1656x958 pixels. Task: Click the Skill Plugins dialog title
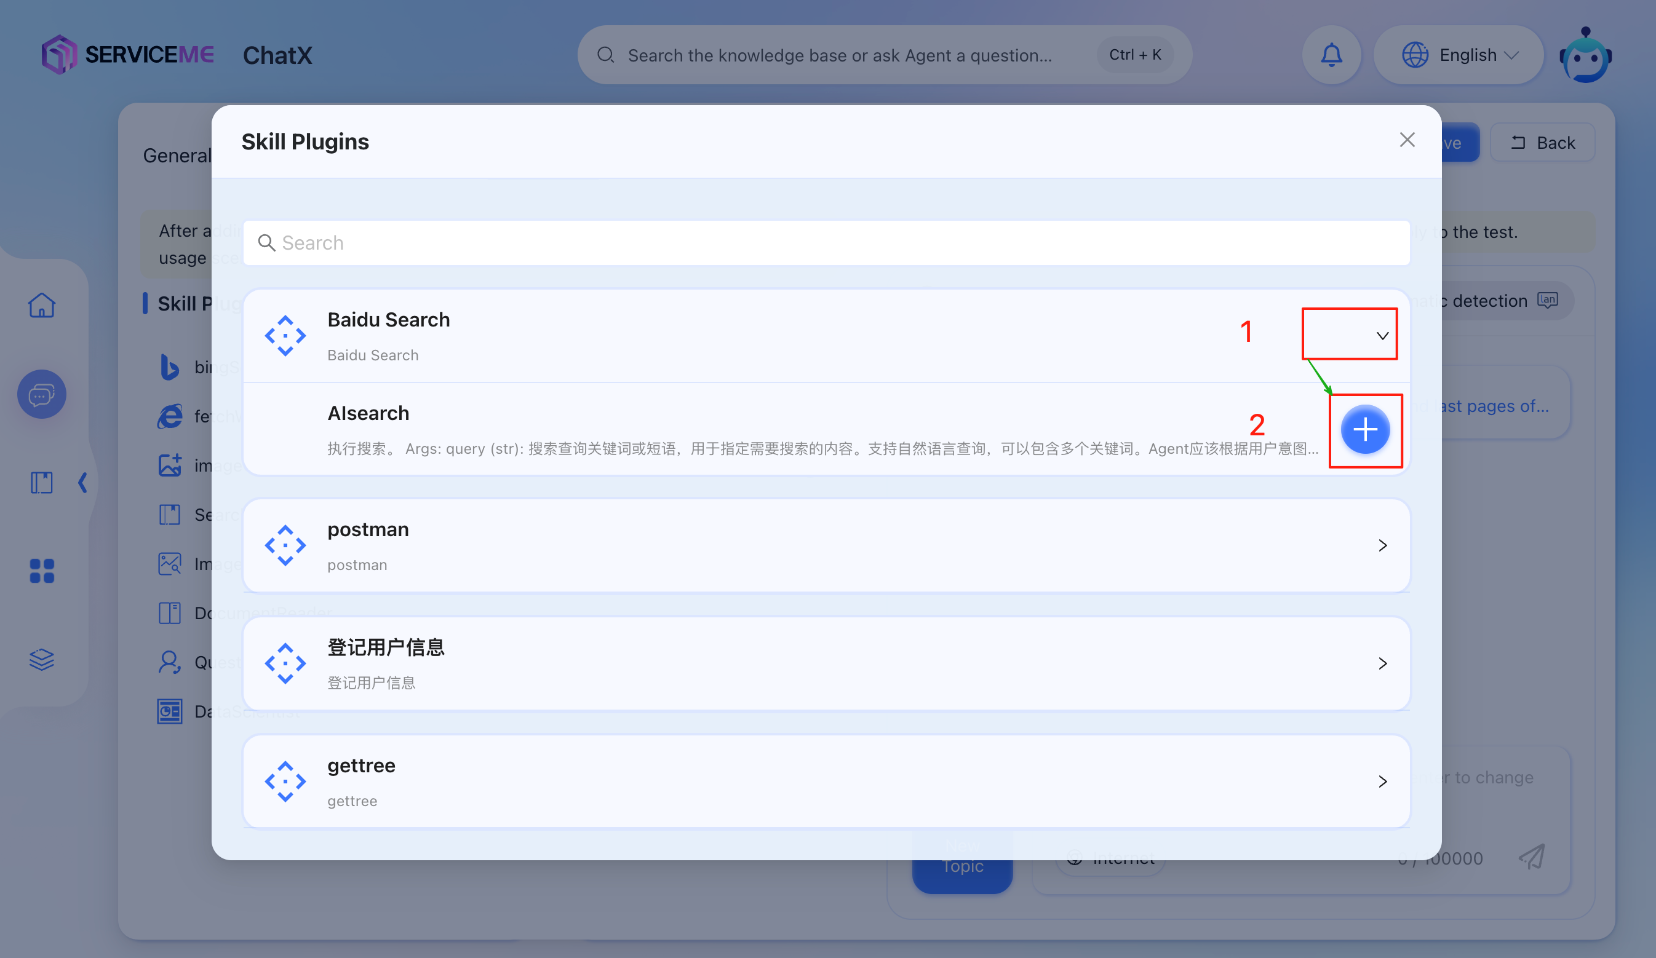tap(305, 142)
